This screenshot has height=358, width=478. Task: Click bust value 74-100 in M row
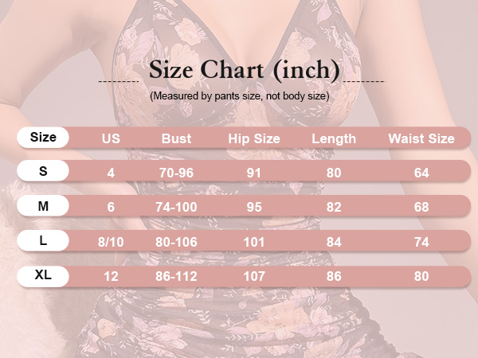click(177, 207)
